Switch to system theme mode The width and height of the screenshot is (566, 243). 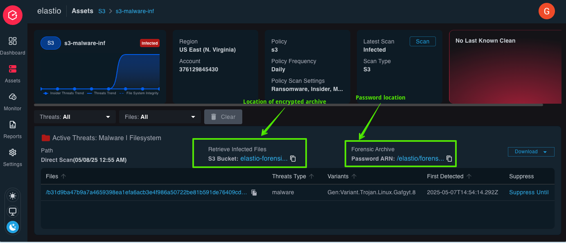coord(13,211)
